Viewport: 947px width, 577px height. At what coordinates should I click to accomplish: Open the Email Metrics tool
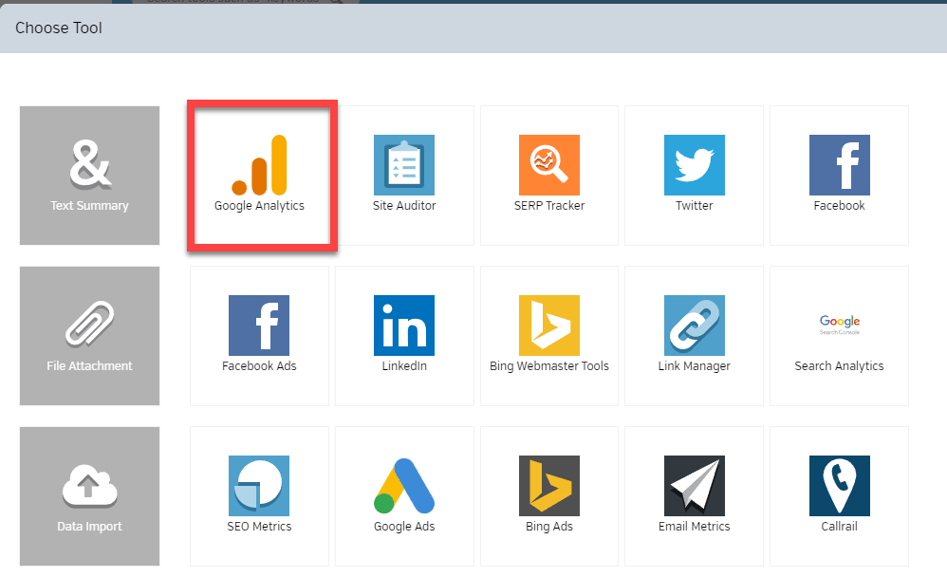pos(694,496)
